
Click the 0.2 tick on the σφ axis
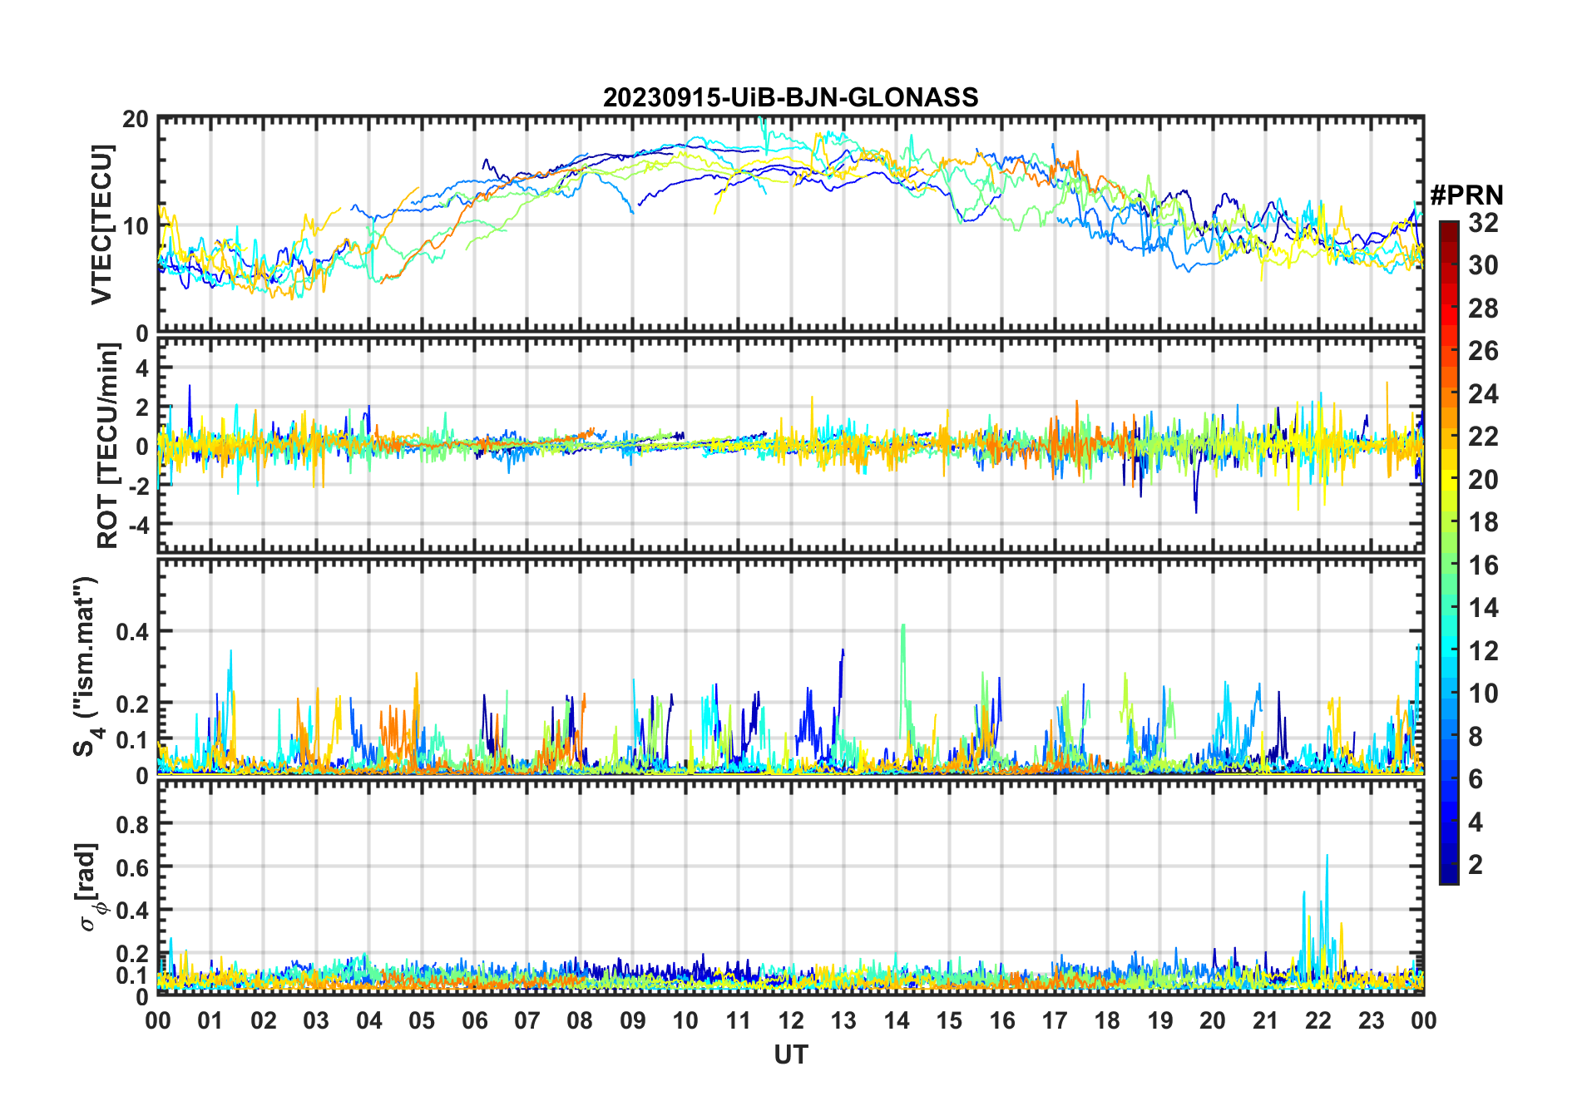pyautogui.click(x=132, y=953)
